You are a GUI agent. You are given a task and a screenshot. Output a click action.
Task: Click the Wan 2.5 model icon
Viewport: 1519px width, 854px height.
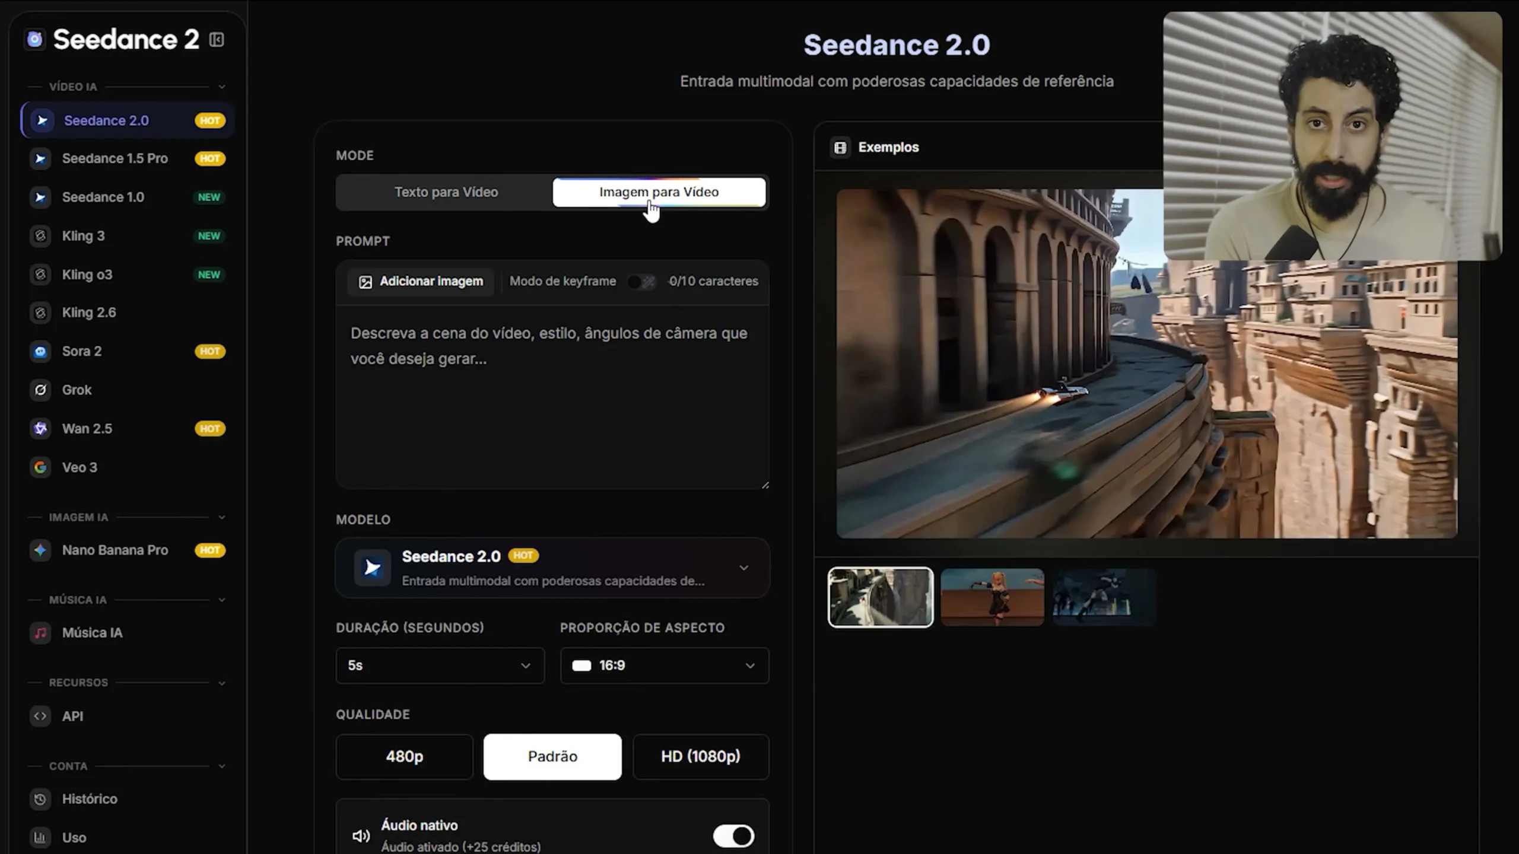40,428
